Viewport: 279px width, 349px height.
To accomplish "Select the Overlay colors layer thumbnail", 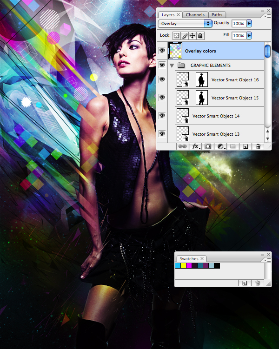I will pos(175,51).
